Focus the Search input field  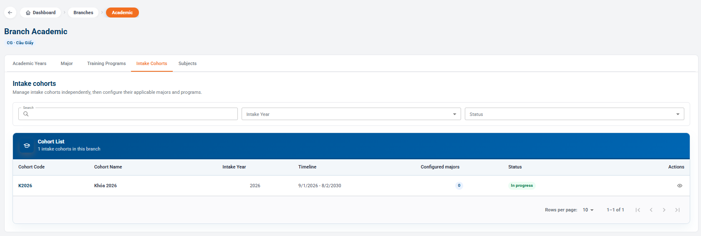[x=128, y=114]
